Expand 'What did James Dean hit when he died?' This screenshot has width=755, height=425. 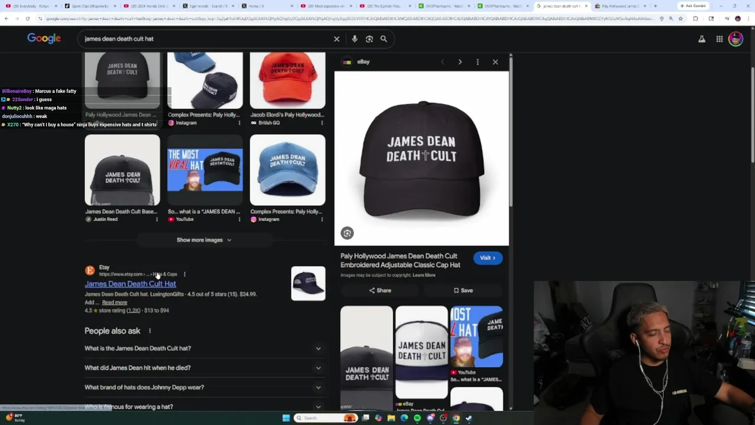[203, 368]
